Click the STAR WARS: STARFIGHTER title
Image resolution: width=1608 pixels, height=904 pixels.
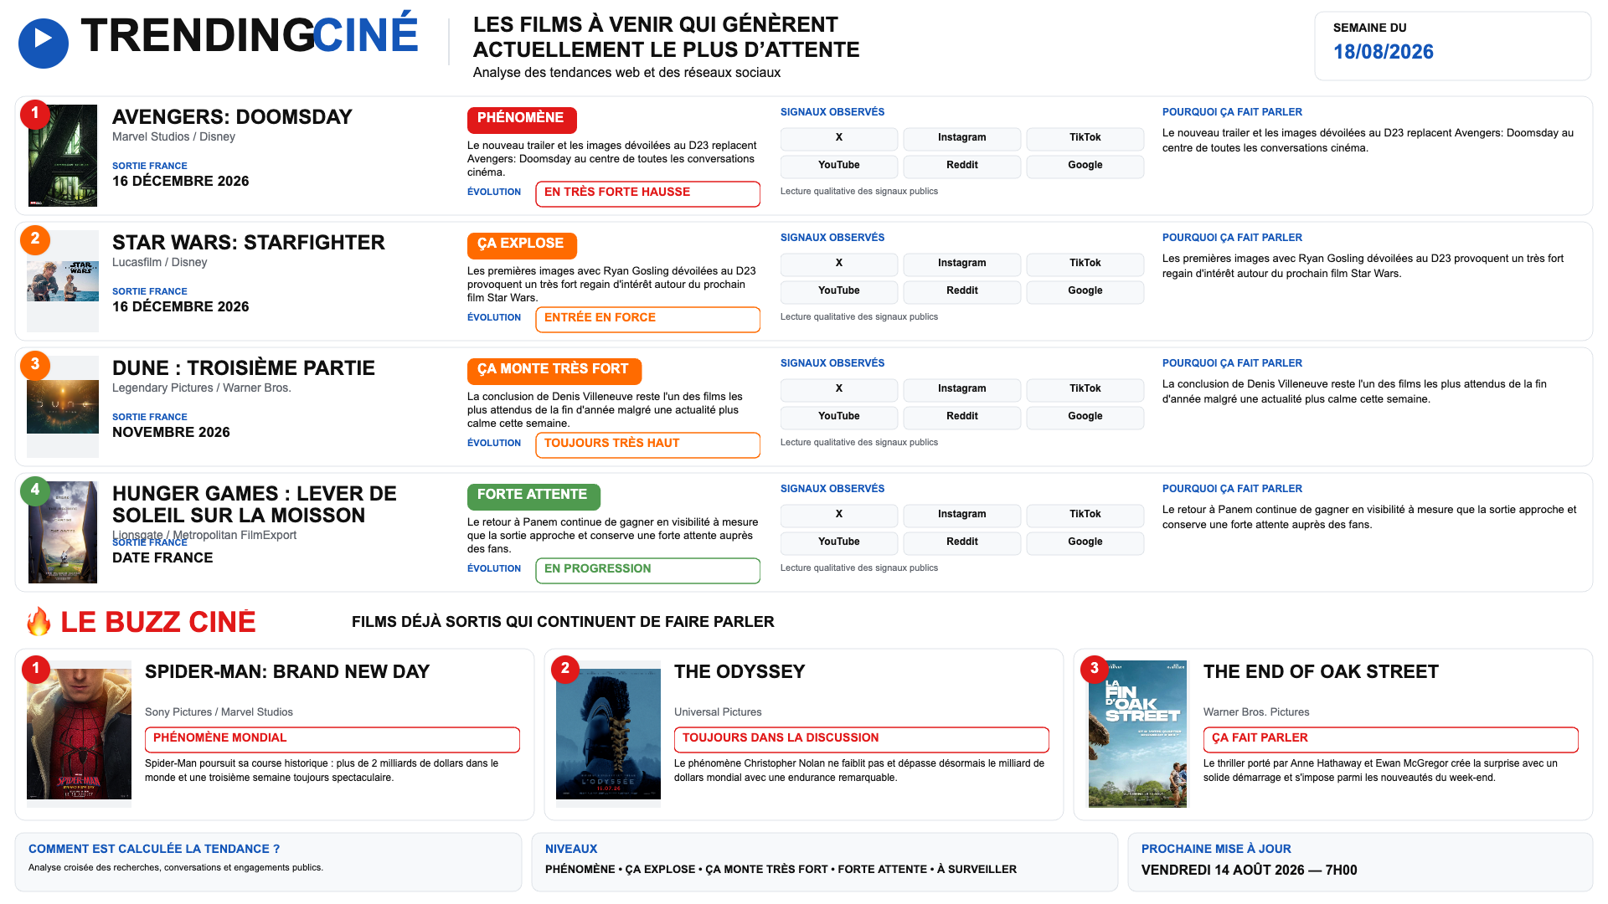coord(249,243)
